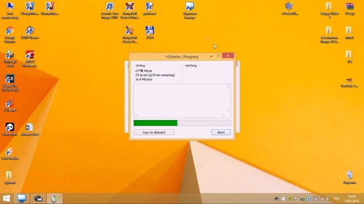Open the taskbar clock and date
Image resolution: width=364 pixels, height=204 pixels.
point(352,199)
